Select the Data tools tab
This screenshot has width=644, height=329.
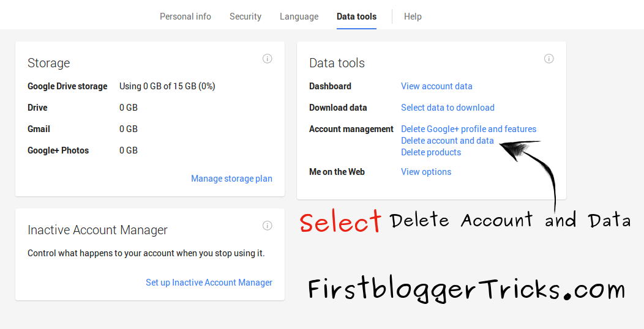click(357, 17)
